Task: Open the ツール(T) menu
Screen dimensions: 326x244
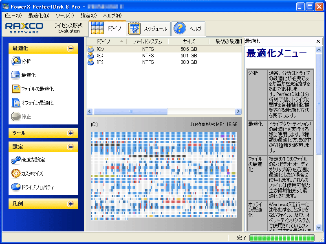Action: click(65, 16)
